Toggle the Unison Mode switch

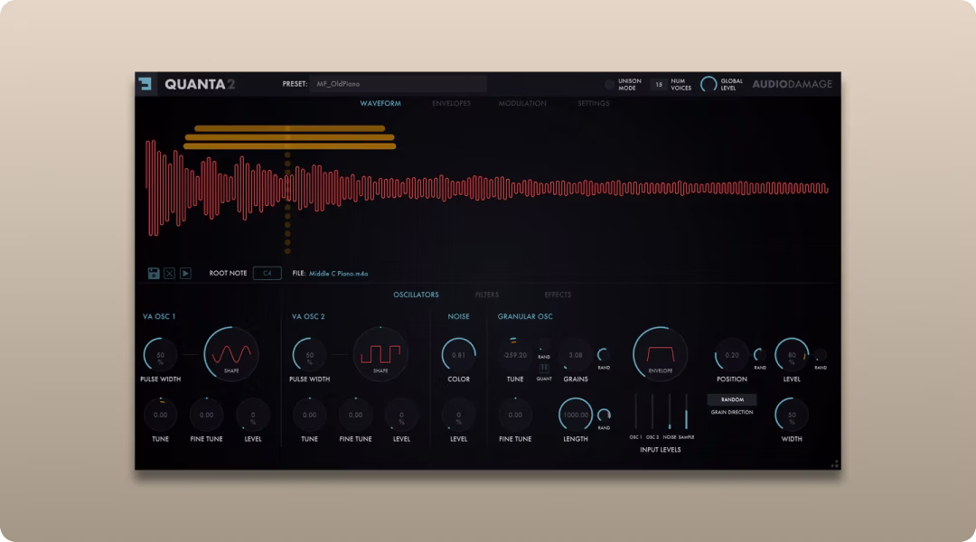click(x=609, y=85)
